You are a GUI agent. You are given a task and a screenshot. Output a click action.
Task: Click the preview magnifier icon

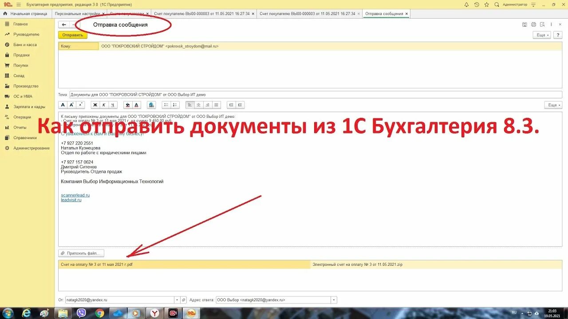(543, 24)
